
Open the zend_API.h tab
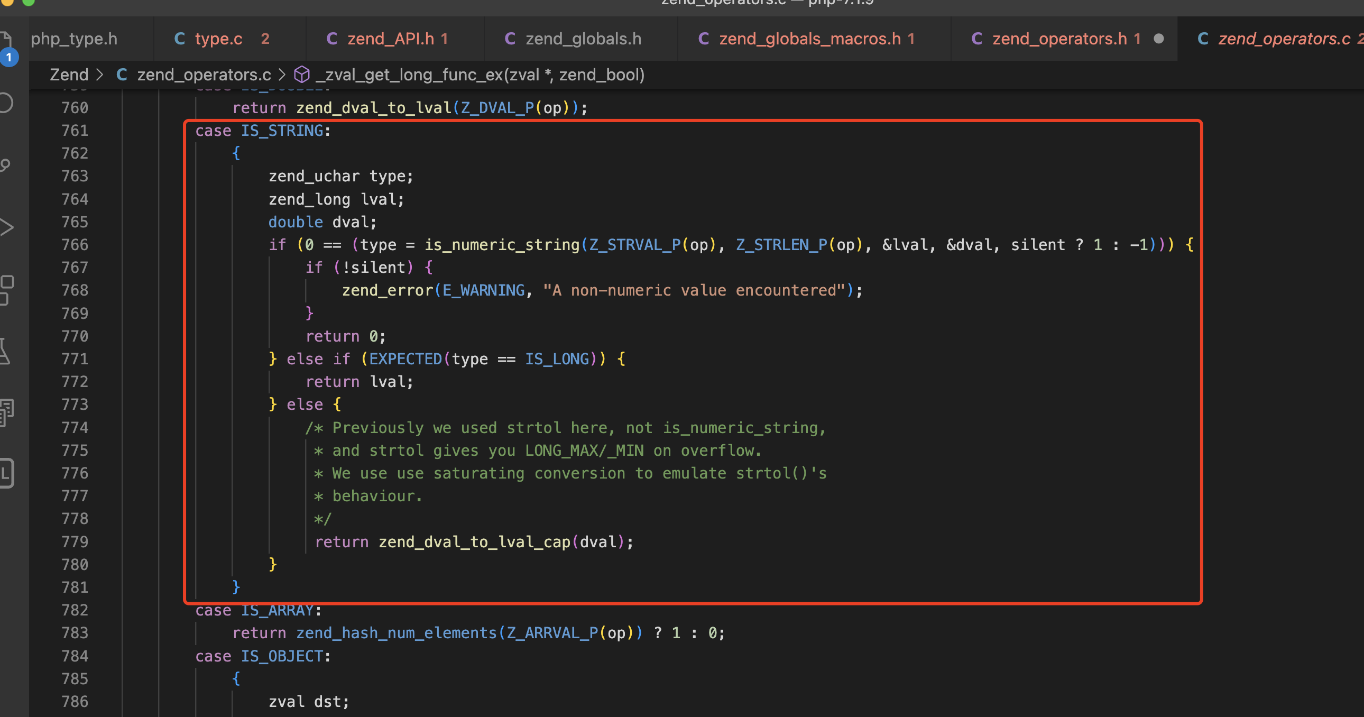[390, 39]
